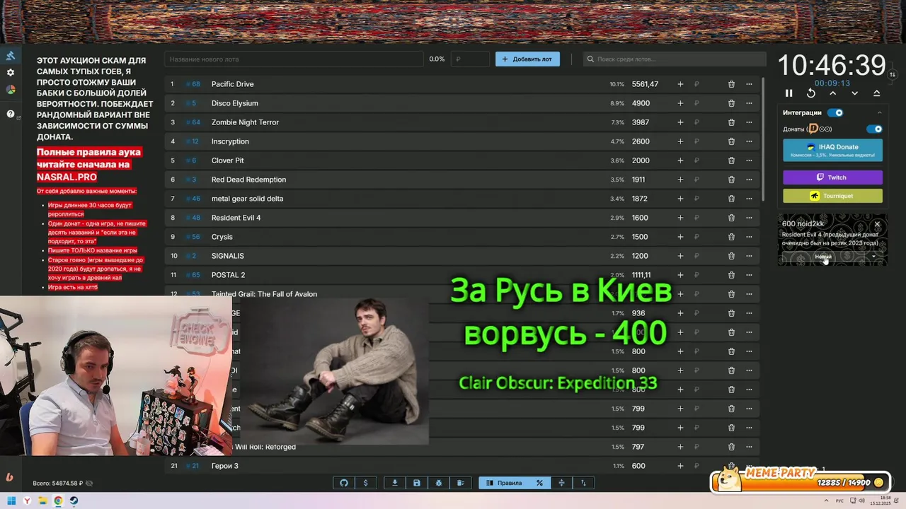This screenshot has width=906, height=509.
Task: Open more options for Zombie Night Terror row
Action: pos(749,122)
